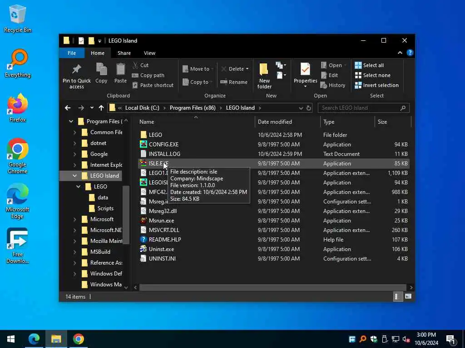
Task: Click Invert selection in ribbon
Action: (376, 85)
